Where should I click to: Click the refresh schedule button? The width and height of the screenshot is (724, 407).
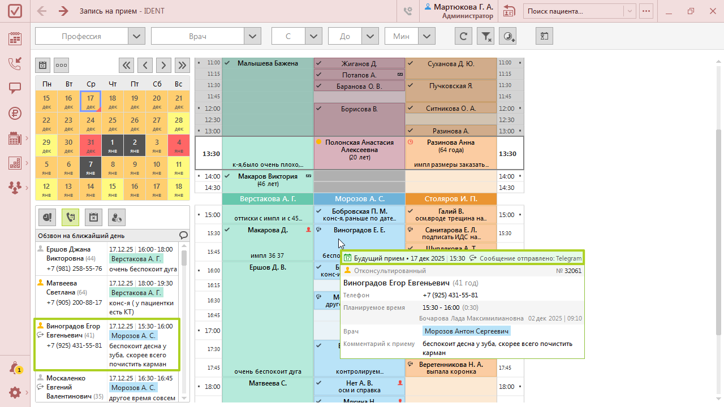463,36
